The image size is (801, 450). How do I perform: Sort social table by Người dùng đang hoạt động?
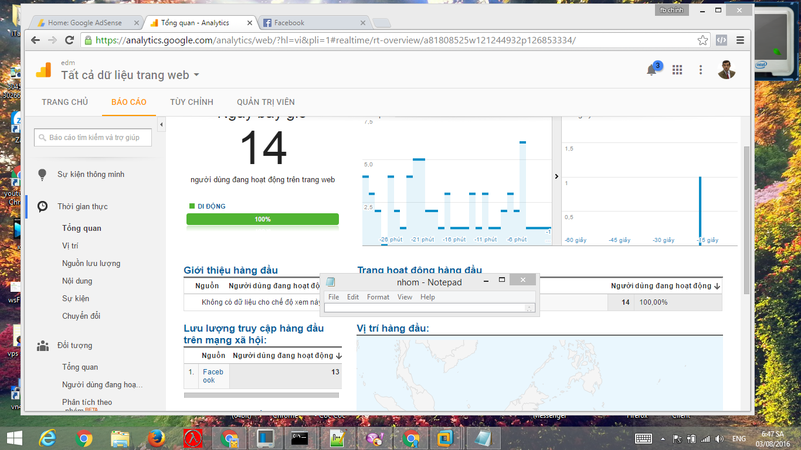[287, 356]
